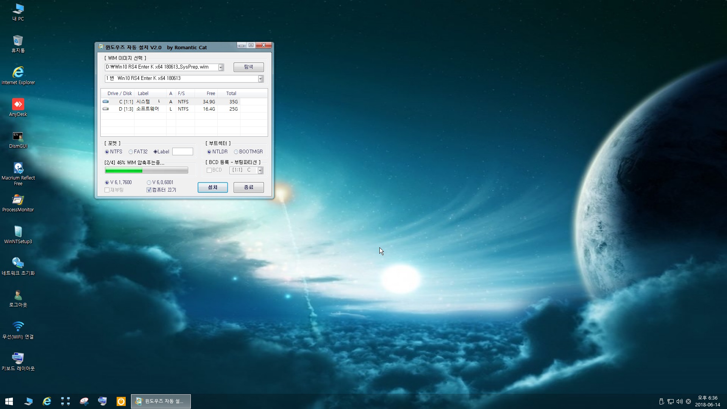Click the orange power icon in the taskbar
This screenshot has width=727, height=409.
click(x=121, y=401)
